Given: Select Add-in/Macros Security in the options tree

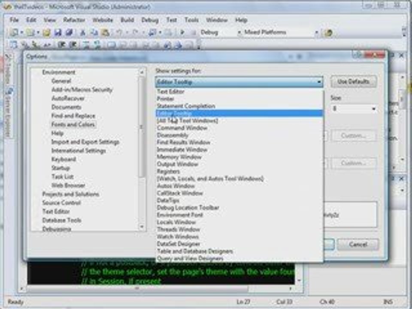Looking at the screenshot, I should tap(82, 90).
